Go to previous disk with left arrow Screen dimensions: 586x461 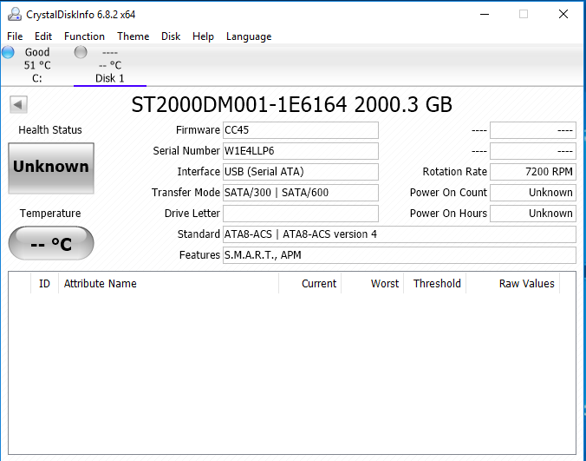tap(18, 104)
